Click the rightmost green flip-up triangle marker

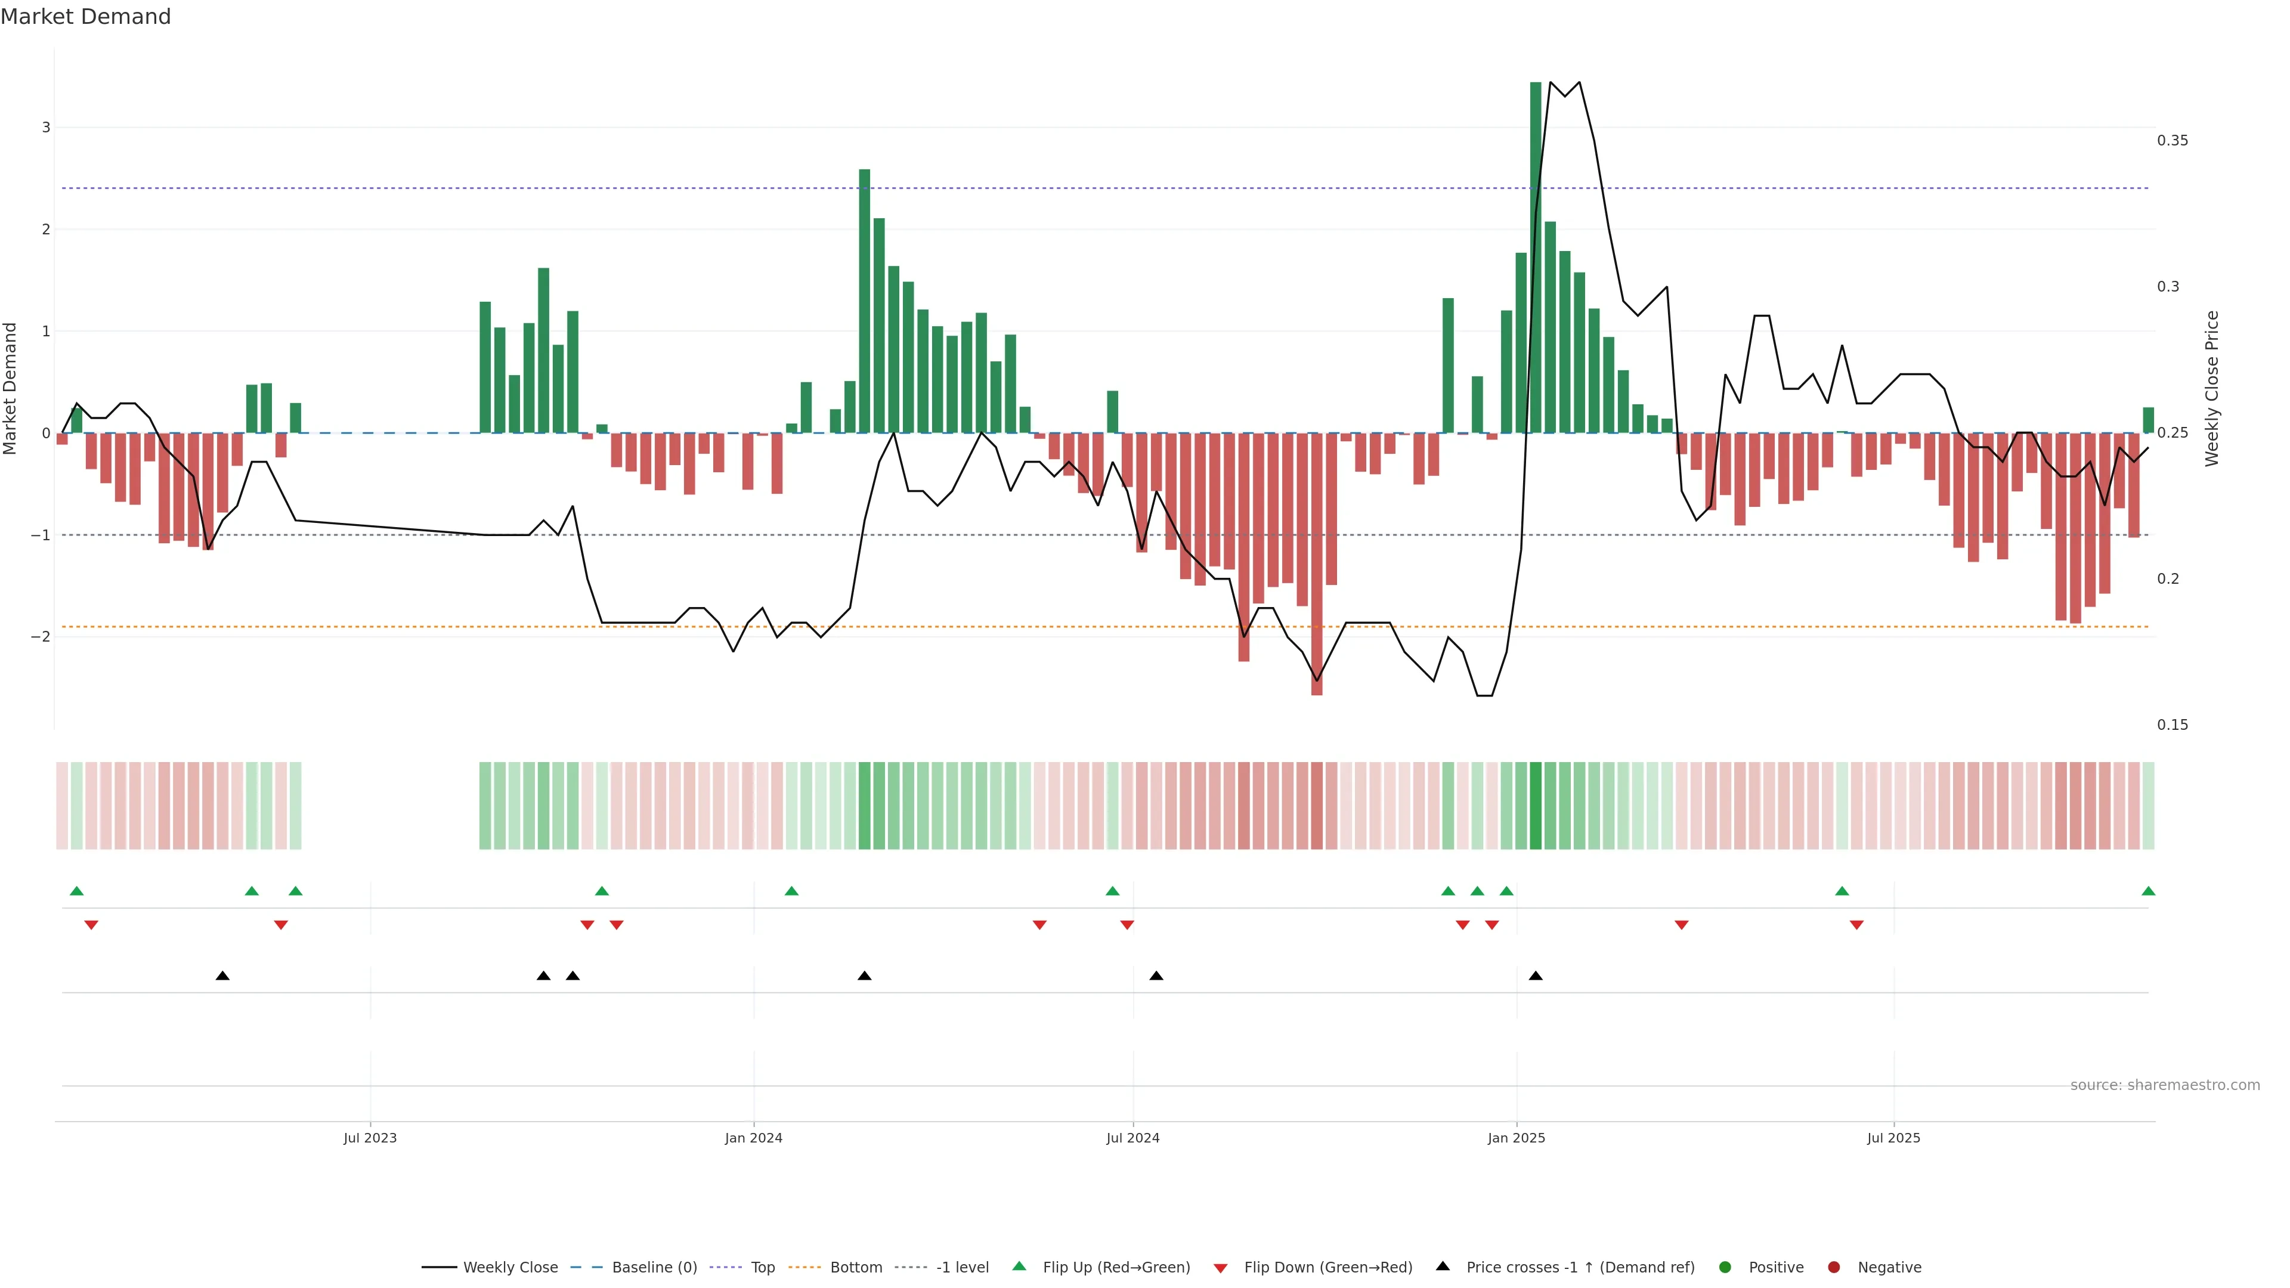click(x=2147, y=891)
